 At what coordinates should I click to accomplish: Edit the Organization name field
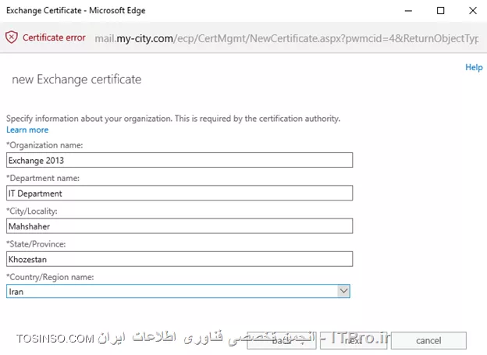(180, 160)
